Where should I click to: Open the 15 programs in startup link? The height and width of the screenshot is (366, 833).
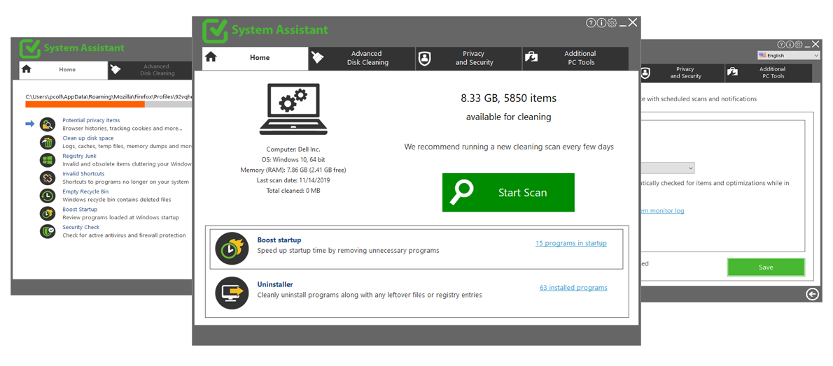point(571,244)
